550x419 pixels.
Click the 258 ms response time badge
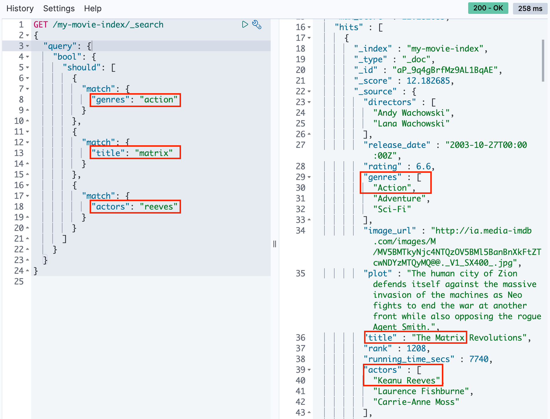pos(530,8)
